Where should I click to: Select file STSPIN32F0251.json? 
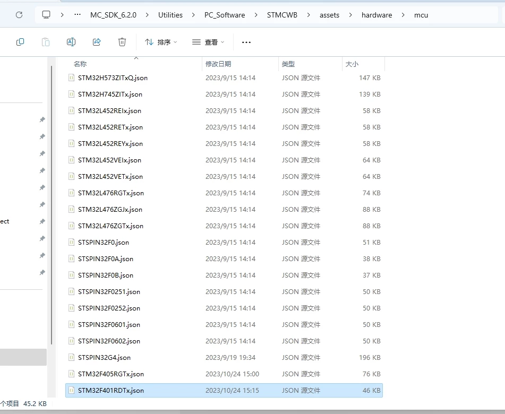[x=224, y=291]
